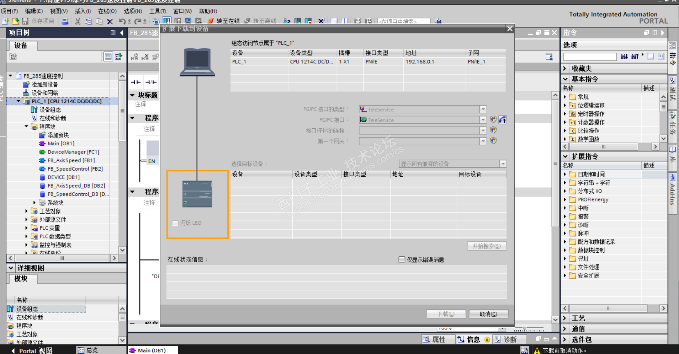Click the redo arrow icon
The width and height of the screenshot is (679, 354).
pyautogui.click(x=138, y=21)
